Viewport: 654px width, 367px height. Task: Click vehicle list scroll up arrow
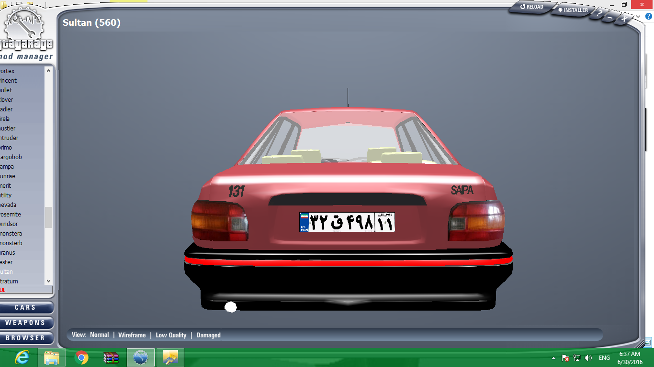[48, 71]
